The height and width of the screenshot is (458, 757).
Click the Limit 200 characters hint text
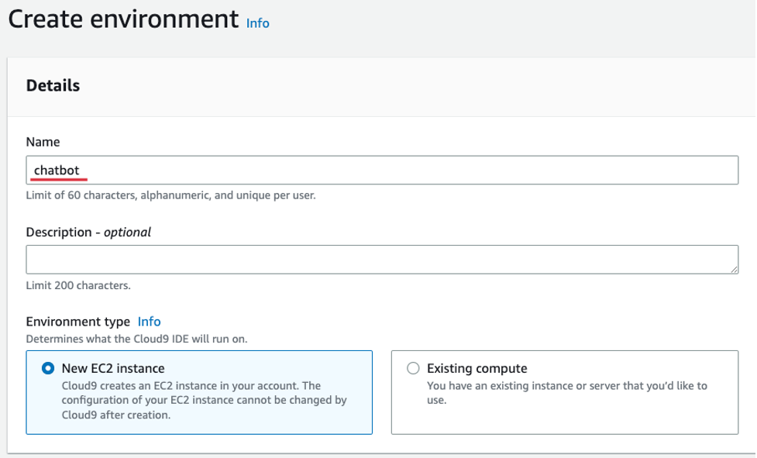(x=78, y=285)
